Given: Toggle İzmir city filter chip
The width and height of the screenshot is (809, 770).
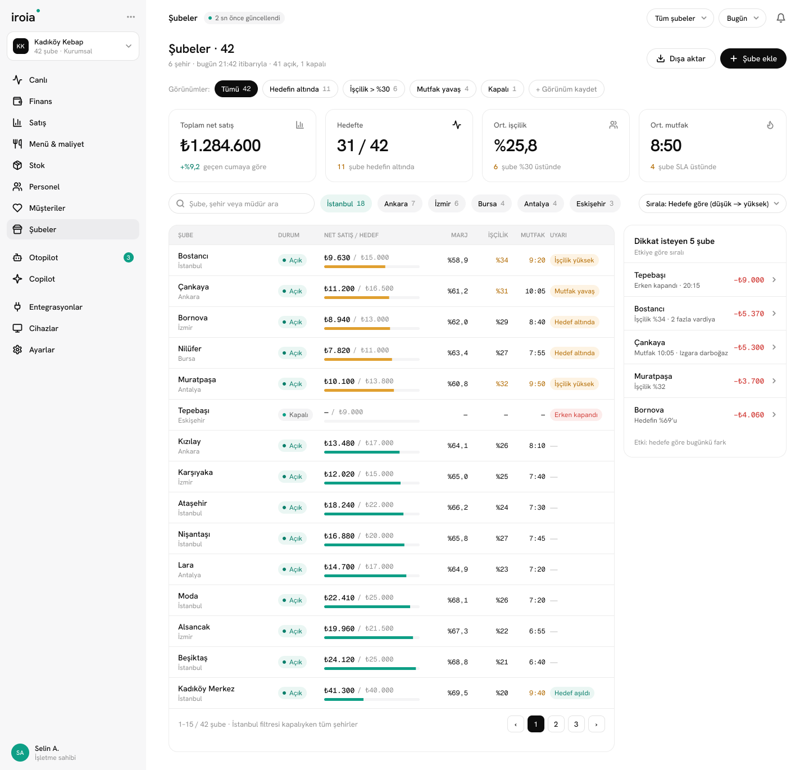Looking at the screenshot, I should (447, 203).
